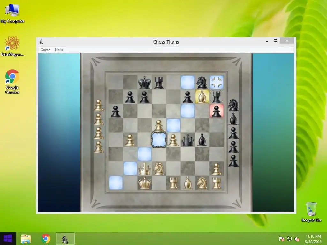Image resolution: width=327 pixels, height=245 pixels.
Task: Select the DataWagon desktop shortcut
Action: (12, 46)
